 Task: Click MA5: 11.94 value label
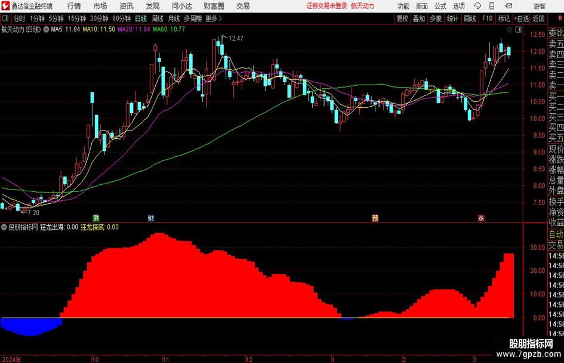tap(66, 29)
